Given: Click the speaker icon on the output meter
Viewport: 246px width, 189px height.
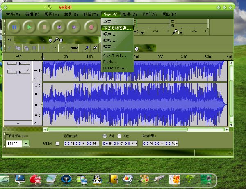Looking at the screenshot, I should point(136,32).
